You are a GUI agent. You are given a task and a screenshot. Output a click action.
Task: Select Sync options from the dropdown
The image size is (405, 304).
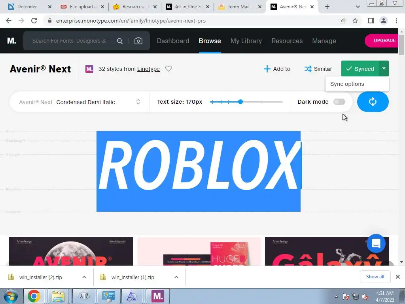pos(357,84)
